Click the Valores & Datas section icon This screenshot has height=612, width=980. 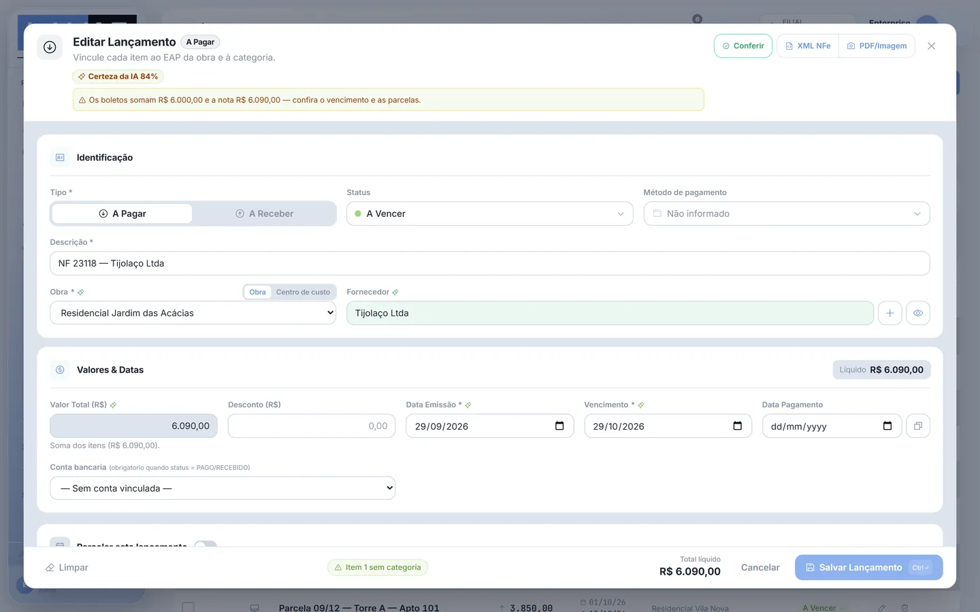60,370
